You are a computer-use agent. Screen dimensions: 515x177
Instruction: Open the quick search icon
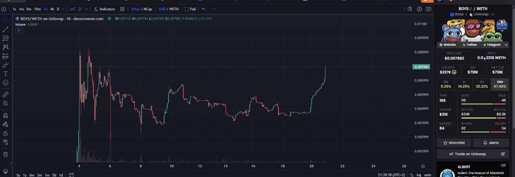(409, 9)
